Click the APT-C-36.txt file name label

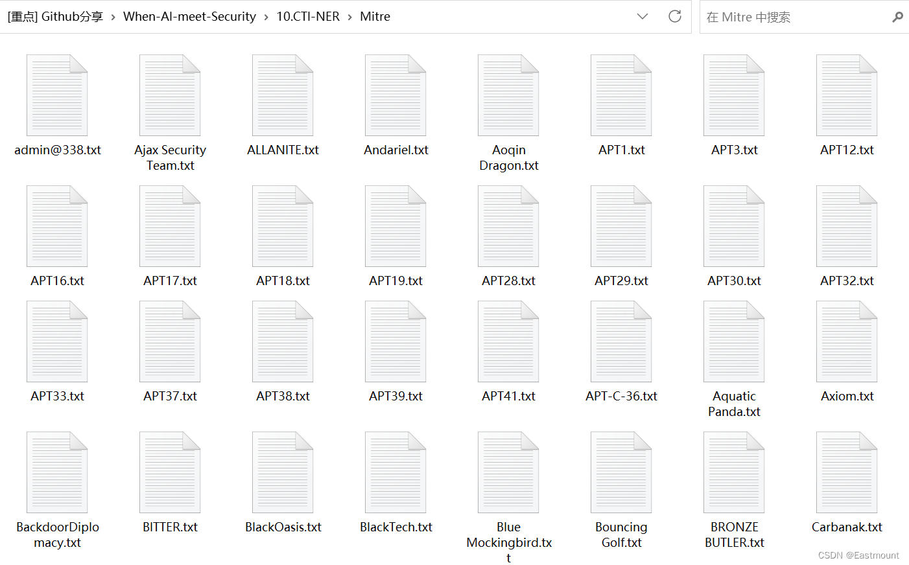coord(621,396)
